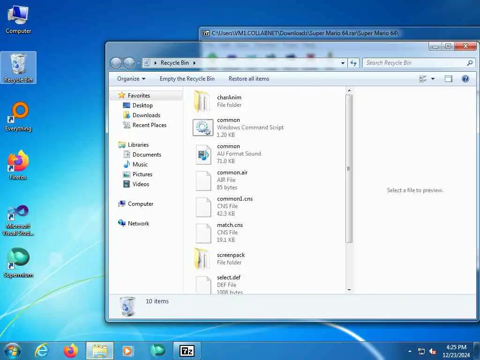Viewport: 480px width, 360px height.
Task: Click the Back navigation arrow button
Action: [116, 63]
